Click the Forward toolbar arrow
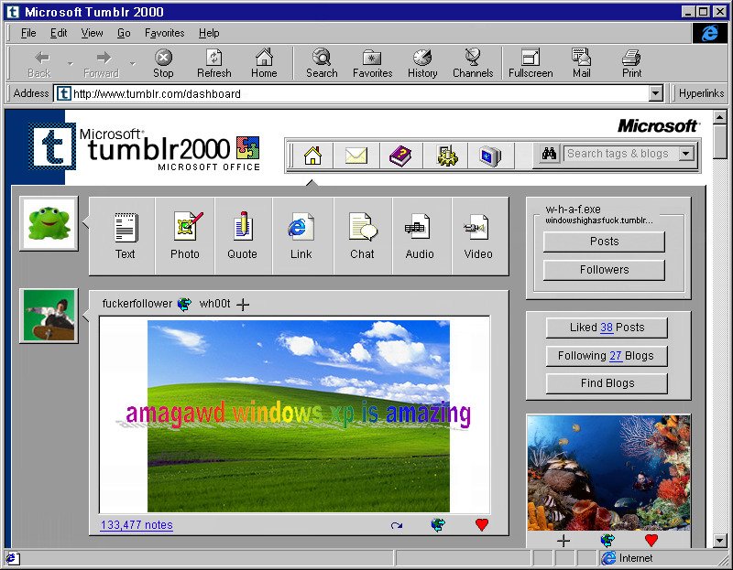This screenshot has height=570, width=733. [102, 63]
